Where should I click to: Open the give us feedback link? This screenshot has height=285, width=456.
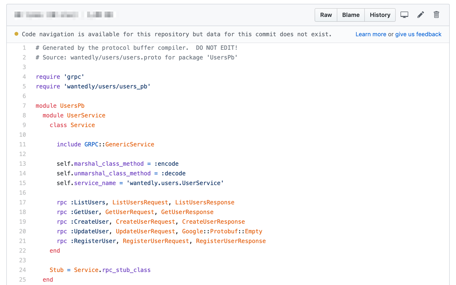coord(418,34)
